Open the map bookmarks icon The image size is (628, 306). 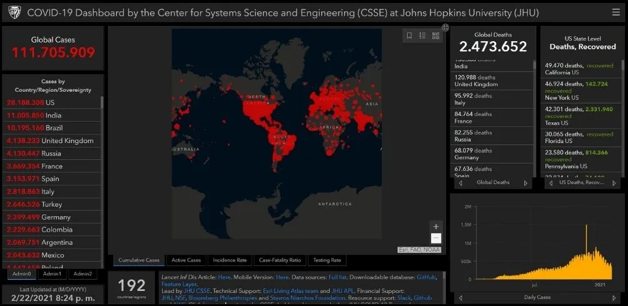[409, 36]
